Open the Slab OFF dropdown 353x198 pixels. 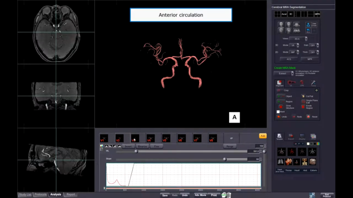click(314, 46)
